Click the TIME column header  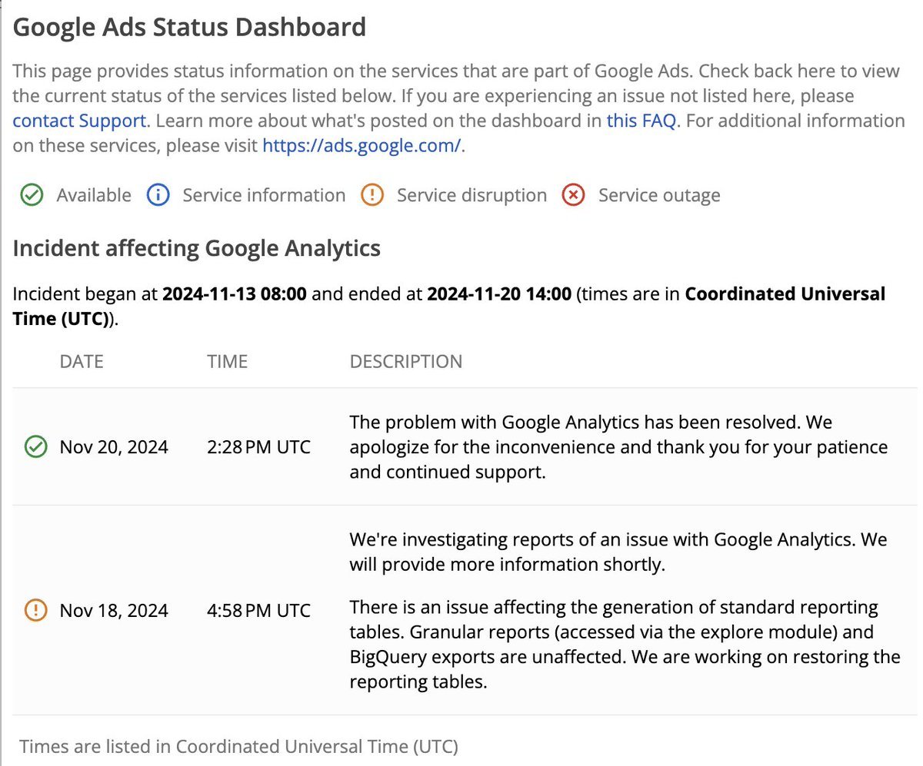pos(227,361)
